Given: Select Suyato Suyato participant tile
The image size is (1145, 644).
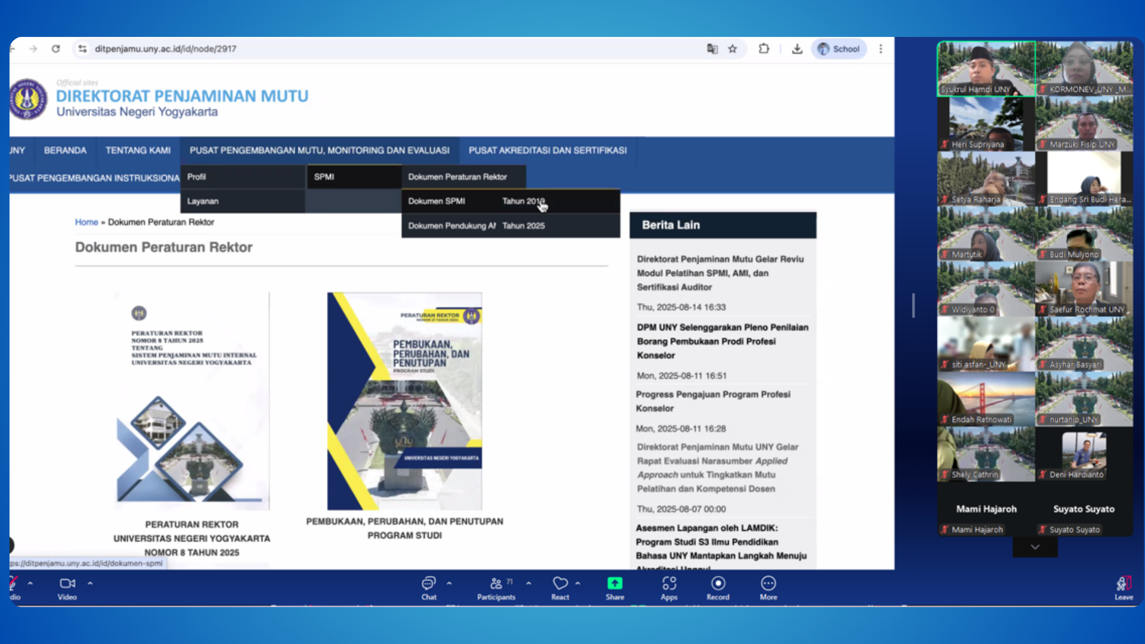Looking at the screenshot, I should point(1084,509).
